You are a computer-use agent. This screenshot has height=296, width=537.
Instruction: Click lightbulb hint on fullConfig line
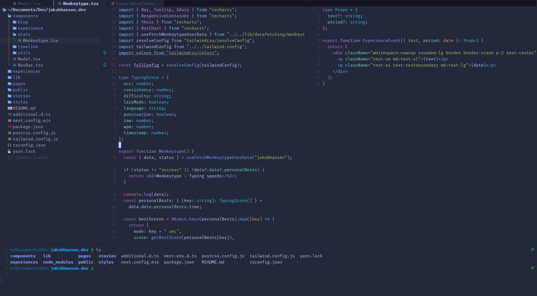(105, 65)
